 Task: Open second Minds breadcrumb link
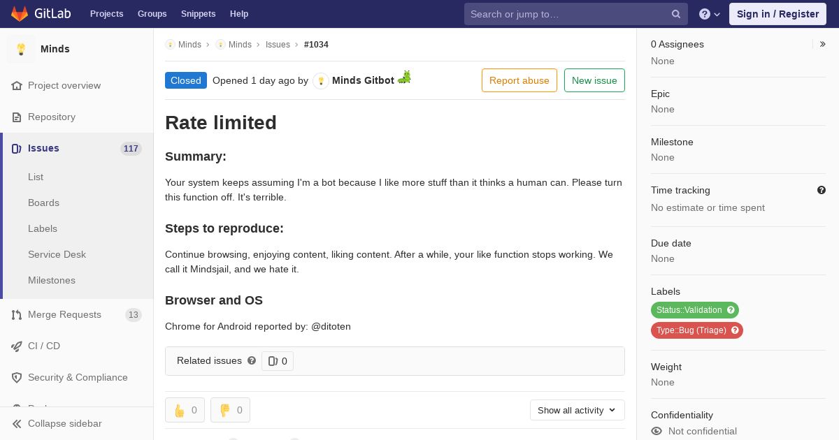point(240,45)
